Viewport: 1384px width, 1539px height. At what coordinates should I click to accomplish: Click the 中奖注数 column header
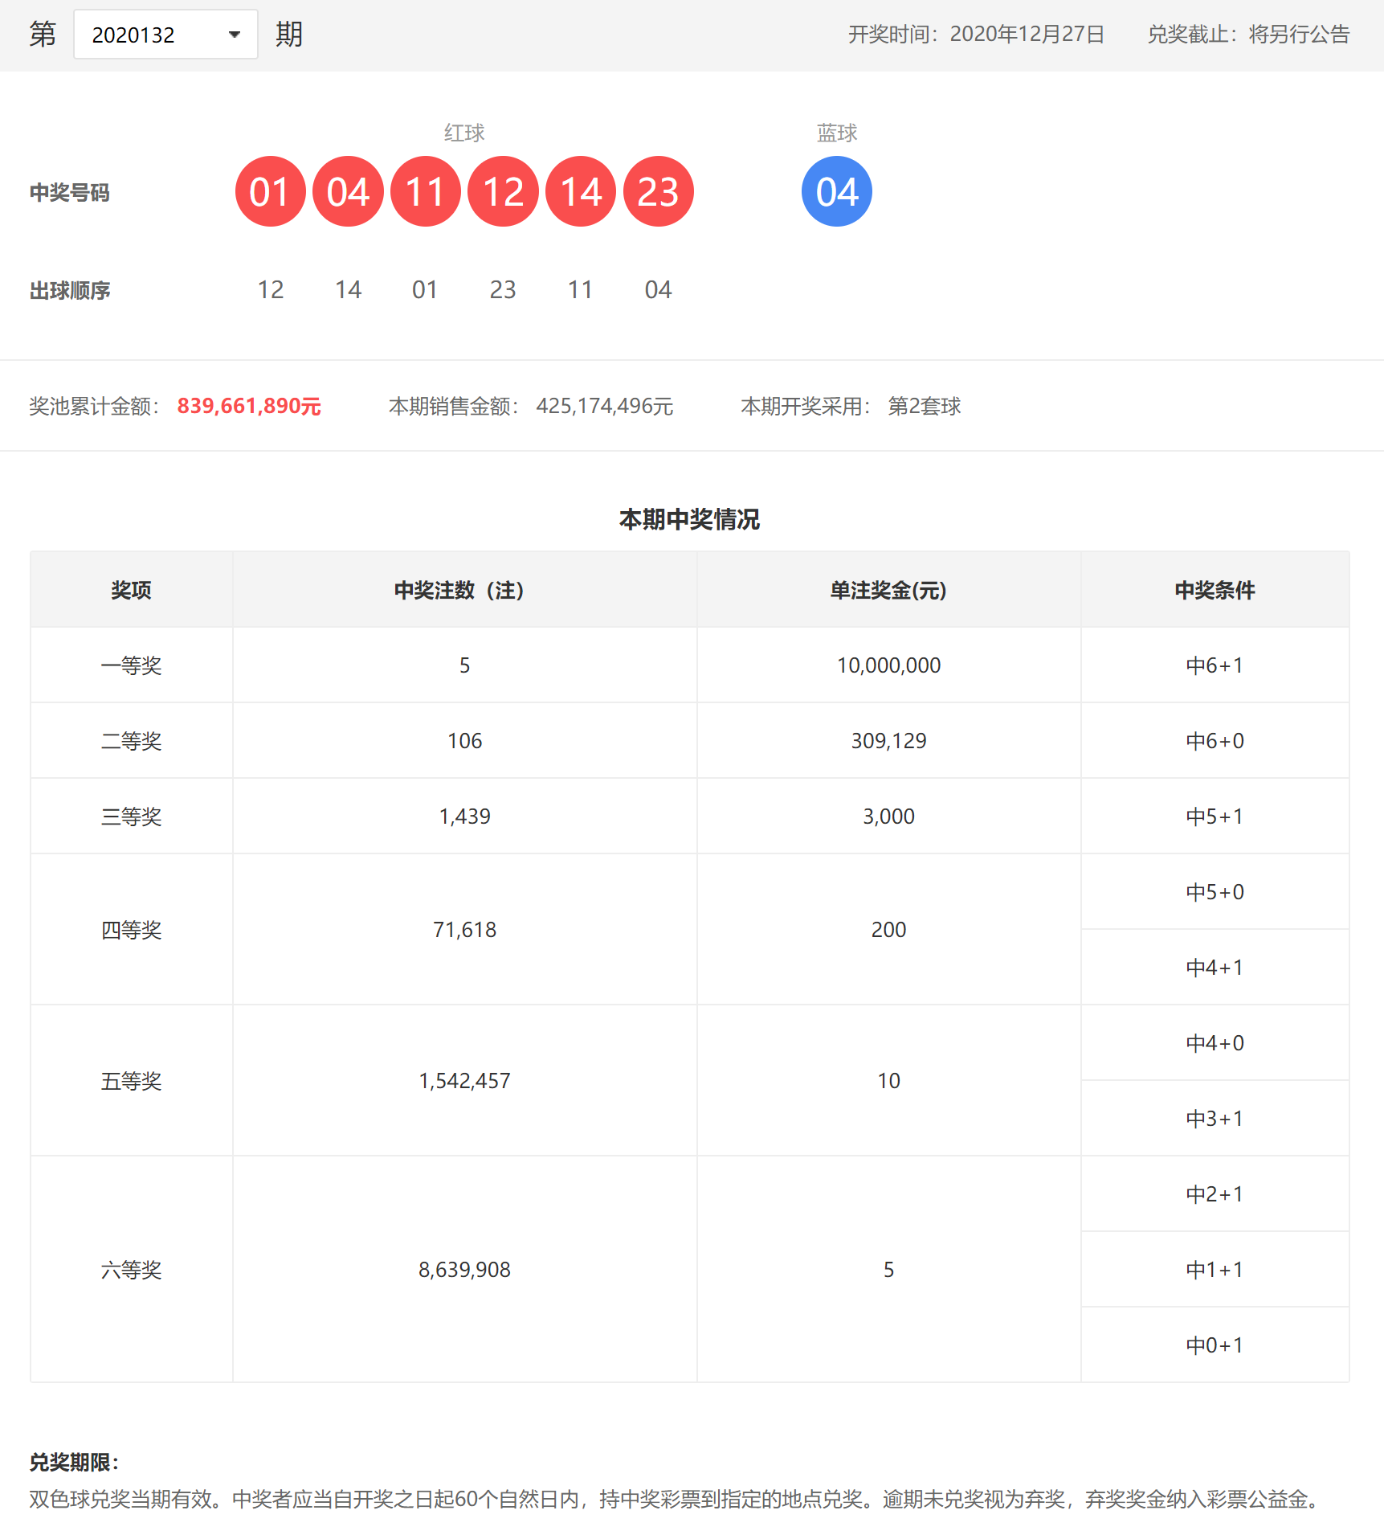pyautogui.click(x=463, y=591)
